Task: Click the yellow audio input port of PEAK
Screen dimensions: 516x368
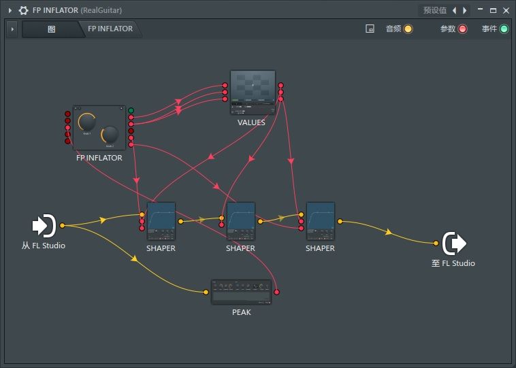Action: [x=206, y=292]
